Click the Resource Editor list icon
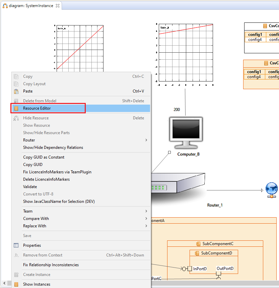 point(16,108)
